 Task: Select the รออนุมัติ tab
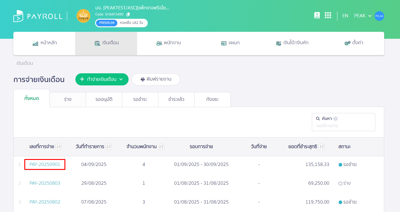[x=104, y=100]
